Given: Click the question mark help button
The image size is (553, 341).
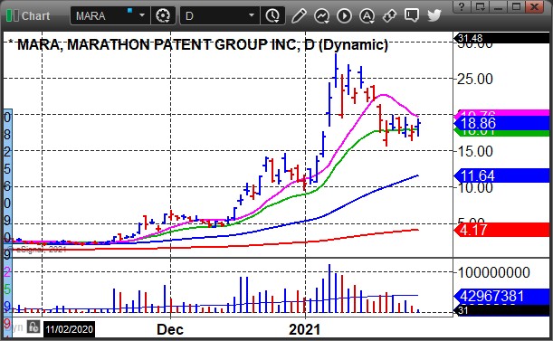Looking at the screenshot, I should click(462, 6).
